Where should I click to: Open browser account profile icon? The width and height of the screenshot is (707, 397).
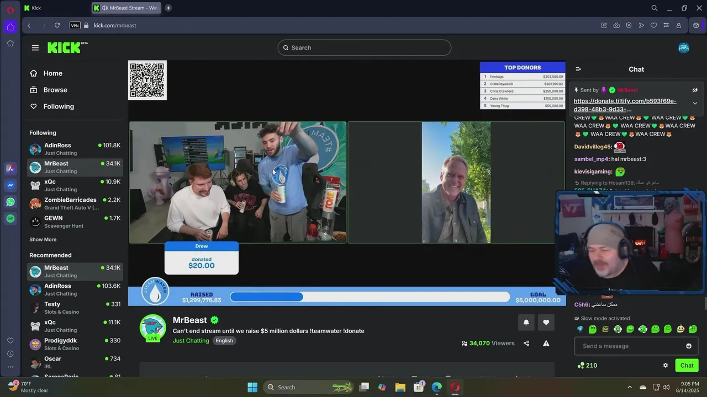click(679, 25)
